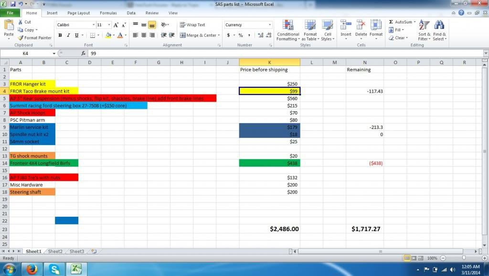Open Microsoft Excel Help question icon
Screen dimensions: 489x276
point(461,13)
